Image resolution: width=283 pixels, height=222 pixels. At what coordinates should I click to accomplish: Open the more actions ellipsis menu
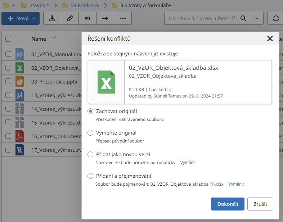point(123,18)
